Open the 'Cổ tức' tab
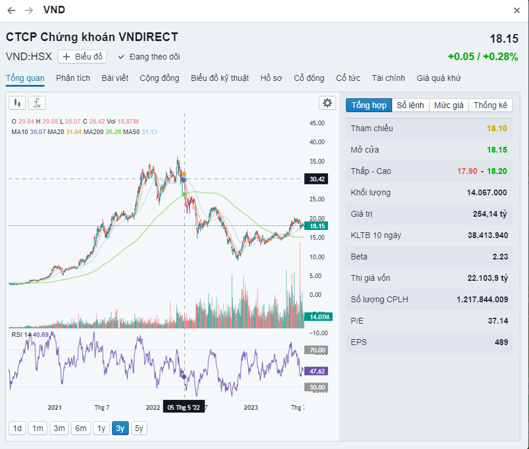The image size is (529, 449). (348, 78)
